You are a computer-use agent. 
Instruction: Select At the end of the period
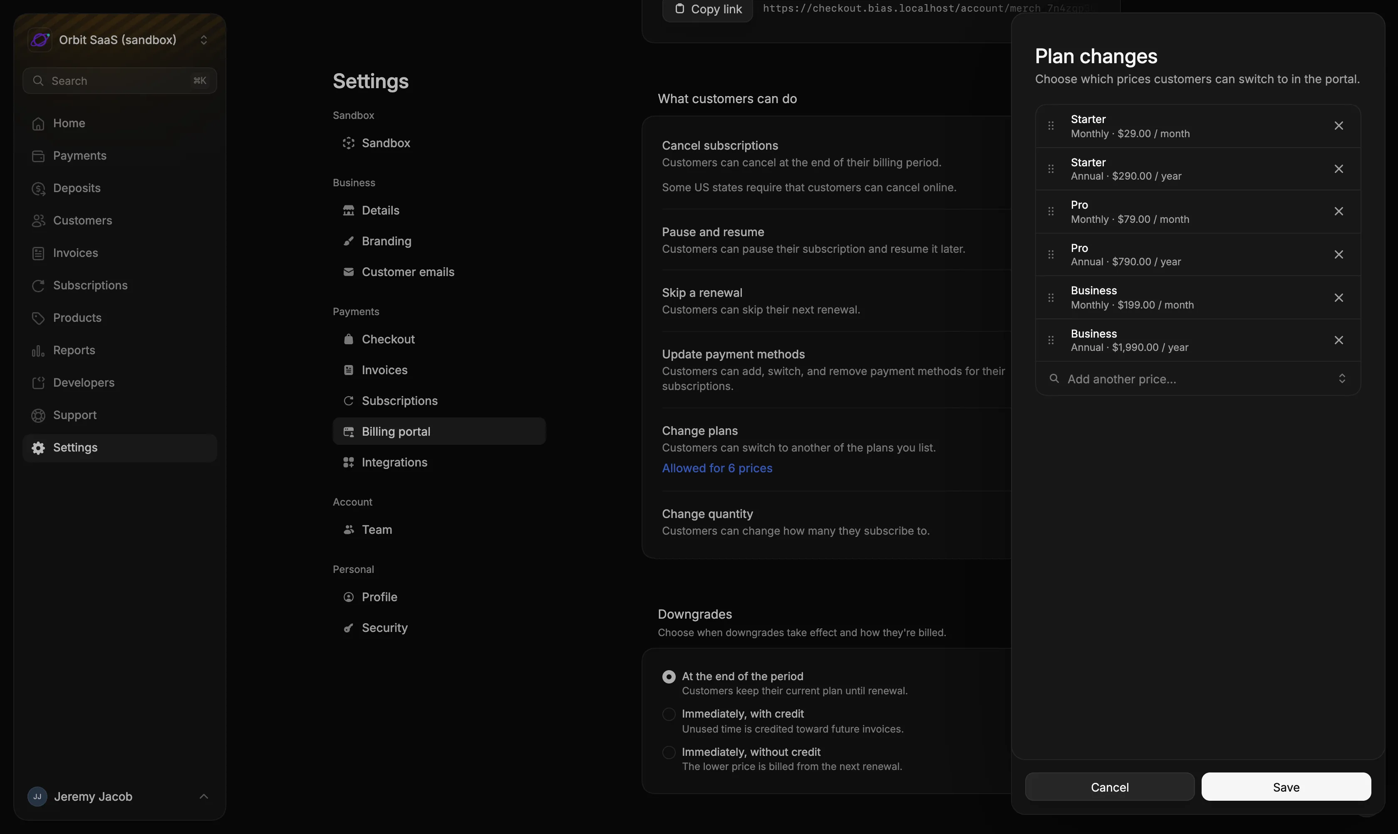click(x=669, y=677)
